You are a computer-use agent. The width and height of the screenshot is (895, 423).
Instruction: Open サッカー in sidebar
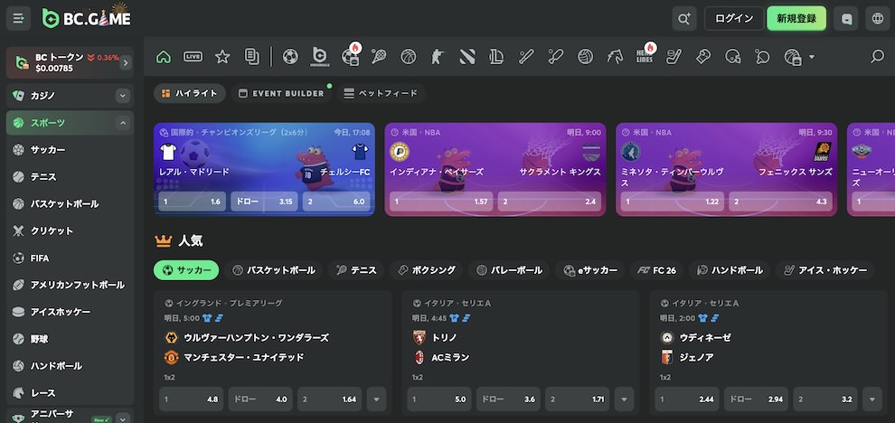coord(71,150)
